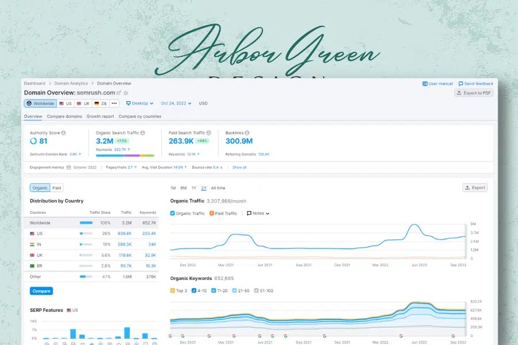
Task: Click the Engagement metrics info icon
Action: pos(68,167)
